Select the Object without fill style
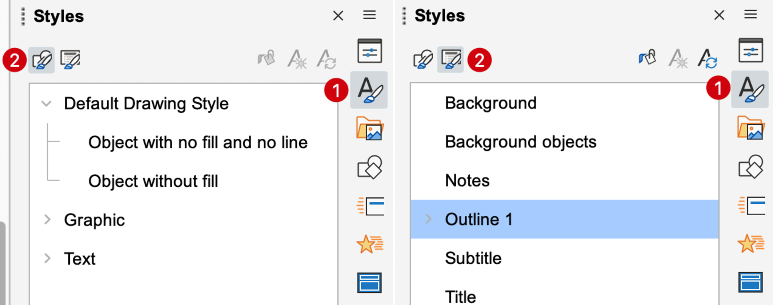Viewport: 773px width, 305px height. point(153,181)
